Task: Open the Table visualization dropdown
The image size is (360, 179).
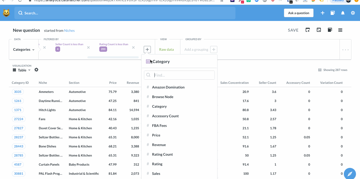Action: coord(22,70)
